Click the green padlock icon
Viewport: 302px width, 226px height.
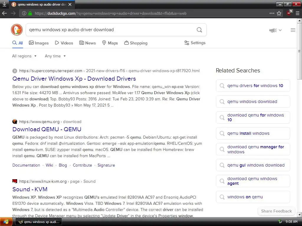[x=30, y=13]
